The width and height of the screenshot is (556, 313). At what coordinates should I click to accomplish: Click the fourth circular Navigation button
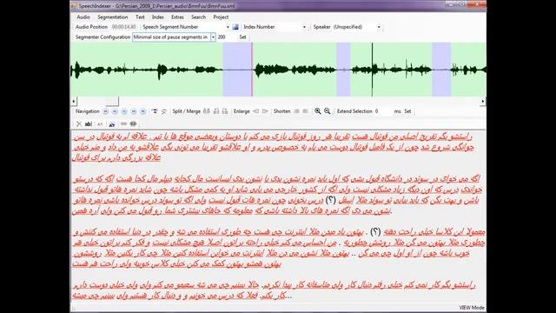133,111
